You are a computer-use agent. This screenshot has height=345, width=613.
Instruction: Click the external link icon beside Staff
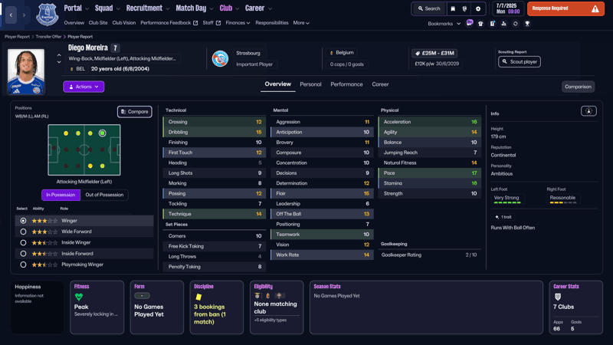tap(218, 23)
